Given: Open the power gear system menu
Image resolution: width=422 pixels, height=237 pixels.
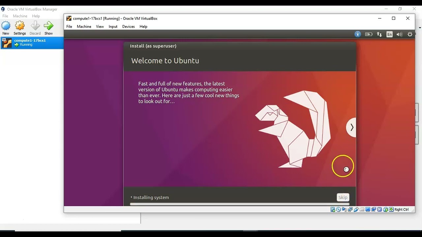Looking at the screenshot, I should (x=410, y=34).
